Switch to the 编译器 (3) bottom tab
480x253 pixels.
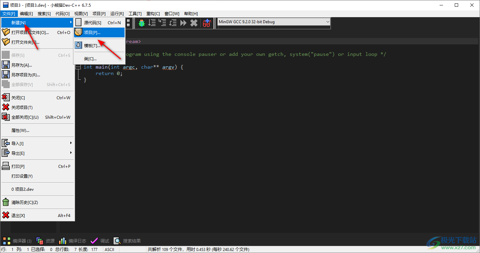17,241
